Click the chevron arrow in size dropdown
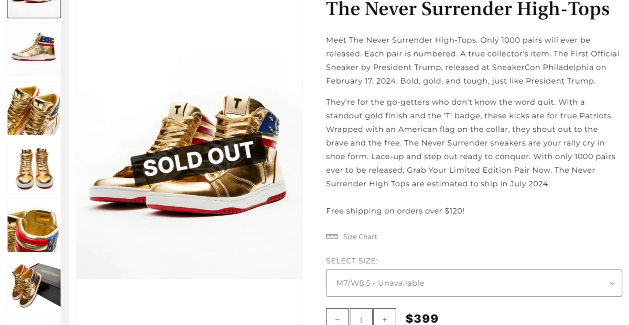 [x=612, y=284]
